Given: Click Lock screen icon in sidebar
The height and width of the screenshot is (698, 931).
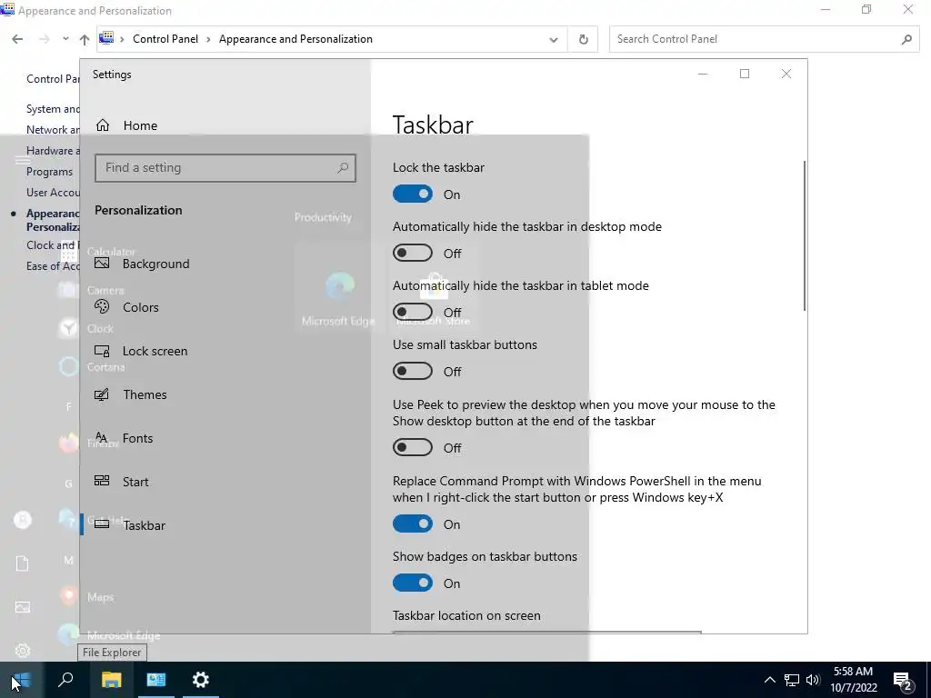Looking at the screenshot, I should tap(102, 351).
